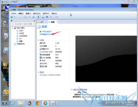Click the greyed Unity mode toolbar icon
This screenshot has width=138, height=107.
click(x=51, y=17)
